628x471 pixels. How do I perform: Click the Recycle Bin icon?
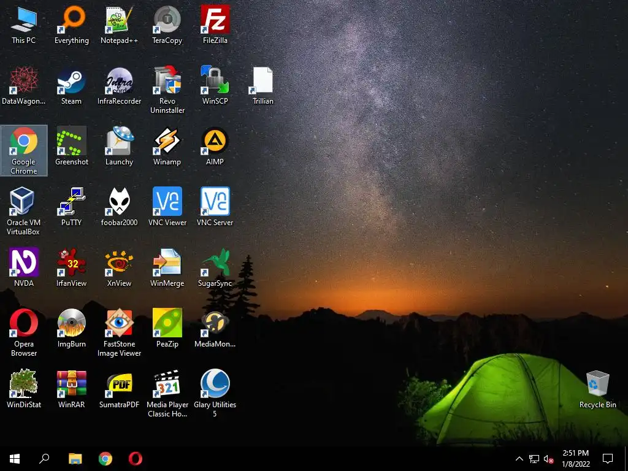click(x=597, y=389)
